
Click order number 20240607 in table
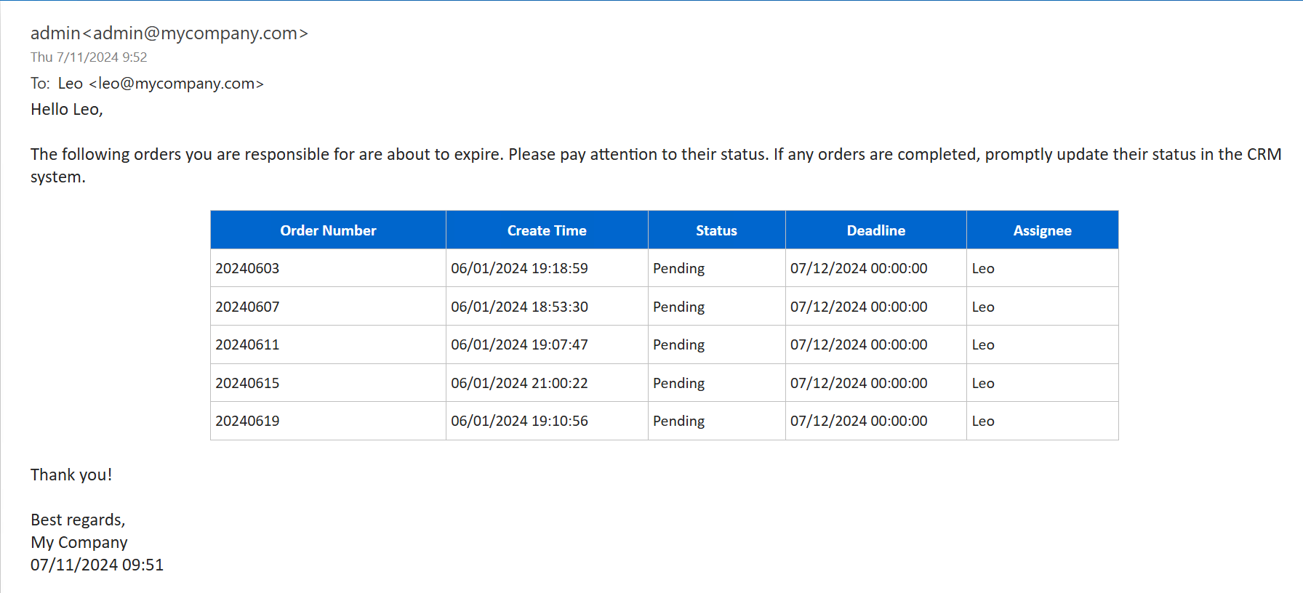click(247, 307)
